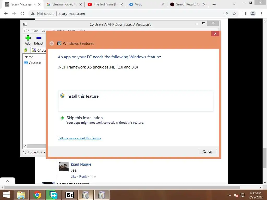The image size is (267, 200).
Task: Open the green arrow app on the taskbar
Action: (x=53, y=195)
